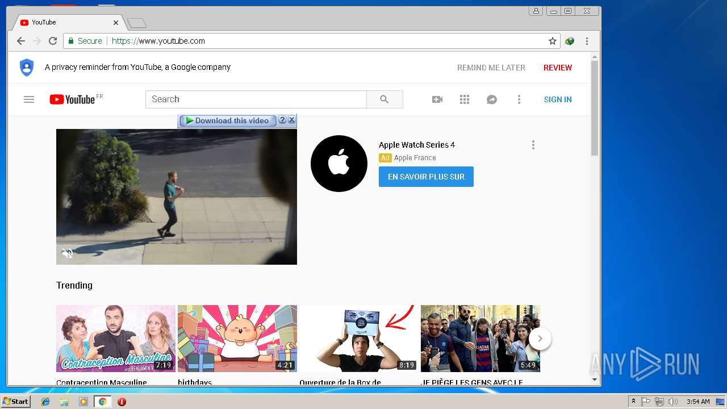The width and height of the screenshot is (727, 409).
Task: Go back with the browser back arrow
Action: [21, 41]
